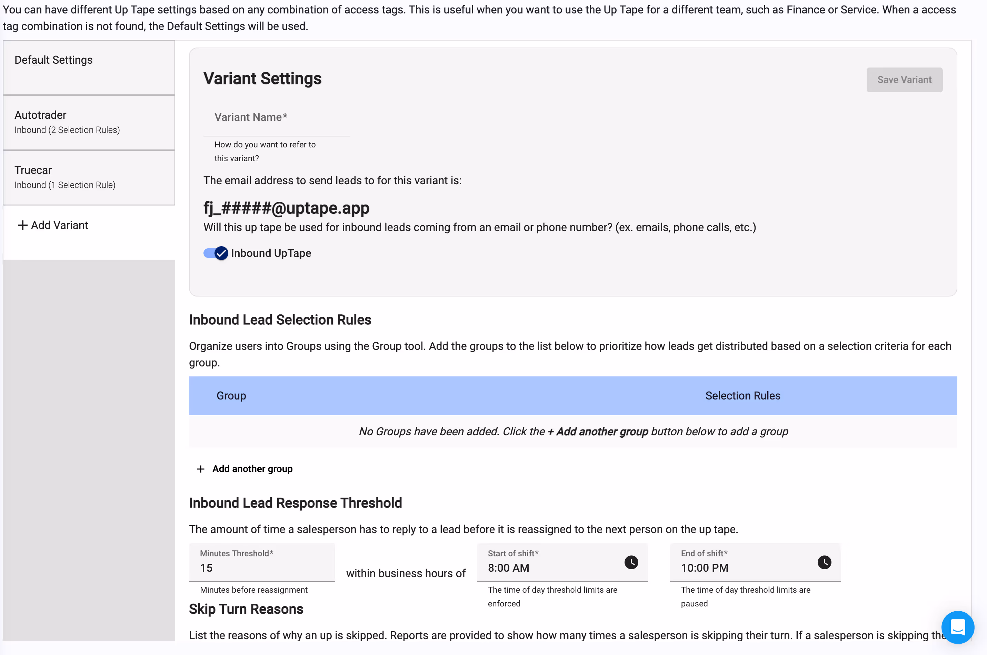Screen dimensions: 987x655
Task: Click the plus icon beside Add another group
Action: (201, 469)
